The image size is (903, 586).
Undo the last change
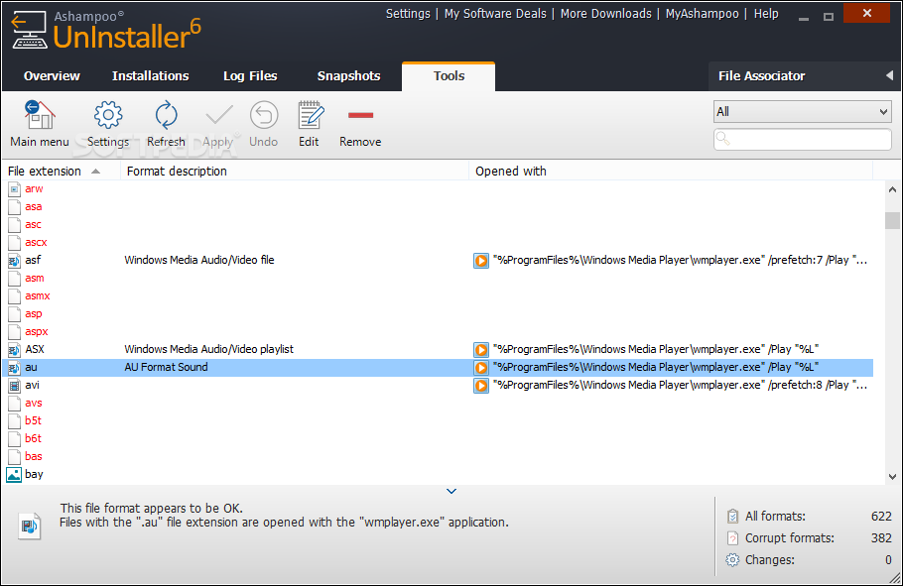click(x=263, y=124)
